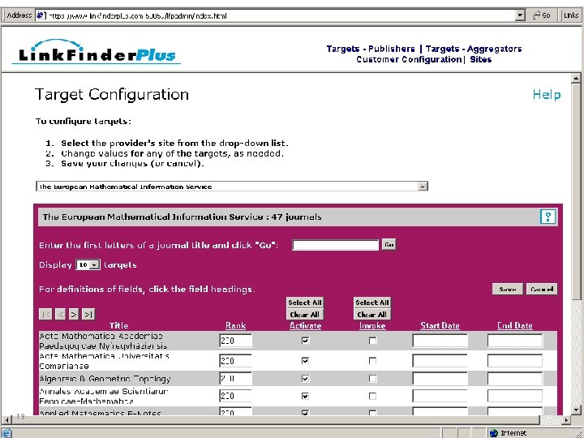Open the Help link
This screenshot has width=584, height=438.
point(547,95)
